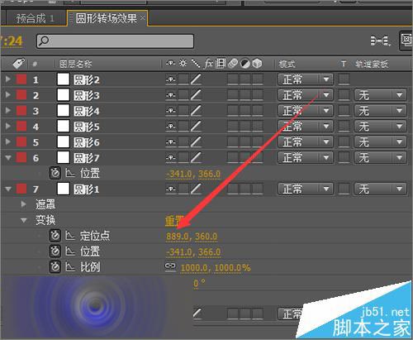Switch to the 预合成 1 tab
This screenshot has width=413, height=340.
click(x=35, y=18)
